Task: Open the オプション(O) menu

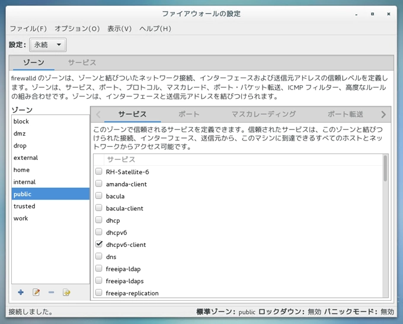Action: (77, 28)
